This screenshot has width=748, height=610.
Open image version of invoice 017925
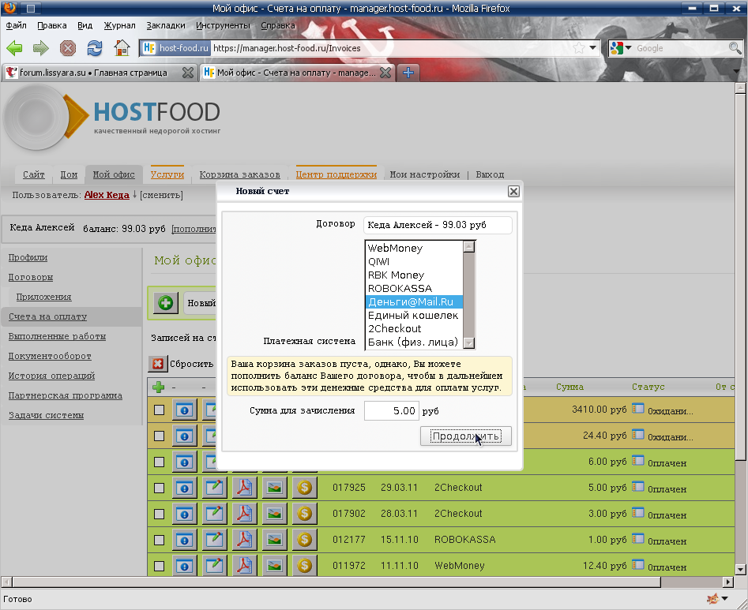click(x=275, y=488)
